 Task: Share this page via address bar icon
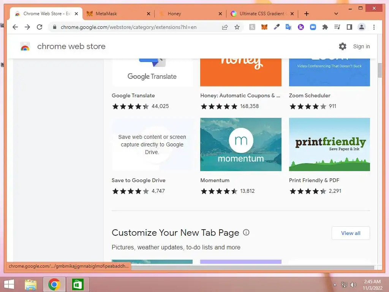[x=225, y=27]
